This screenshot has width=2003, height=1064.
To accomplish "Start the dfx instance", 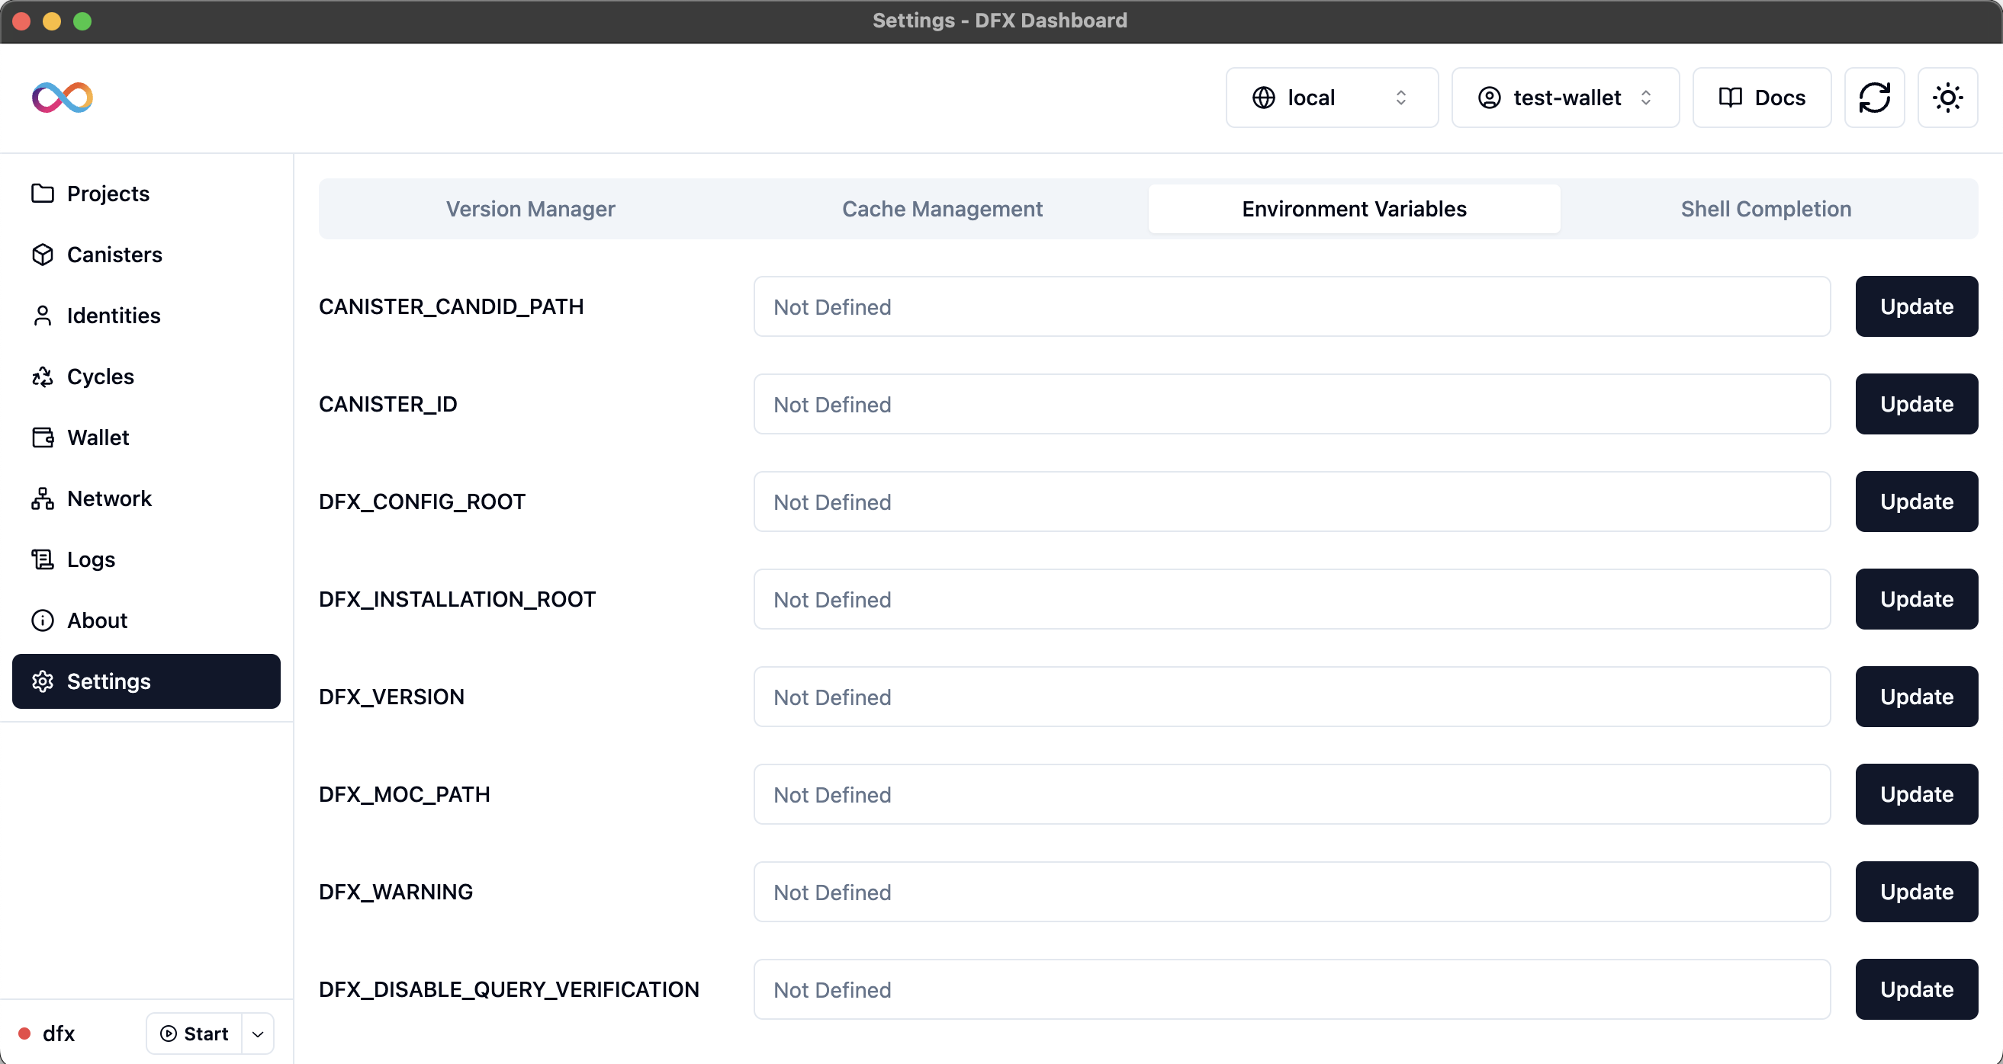I will [194, 1034].
